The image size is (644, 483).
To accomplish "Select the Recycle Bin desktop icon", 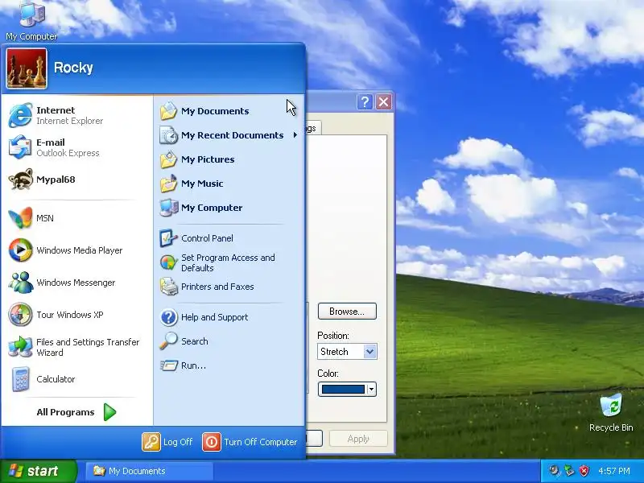I will [x=611, y=412].
